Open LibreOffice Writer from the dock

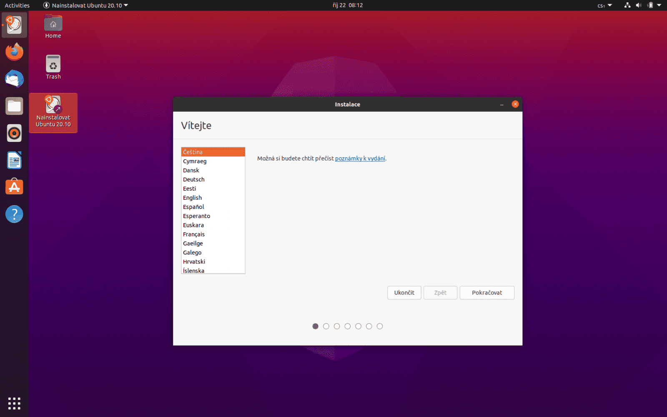[14, 160]
